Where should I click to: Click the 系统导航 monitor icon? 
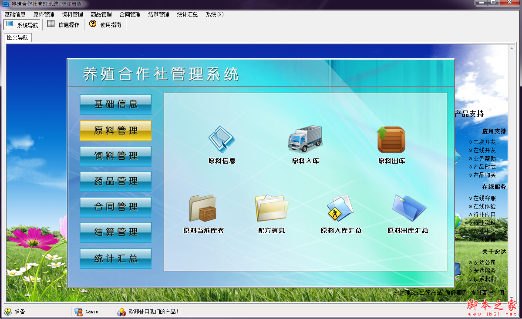click(10, 24)
